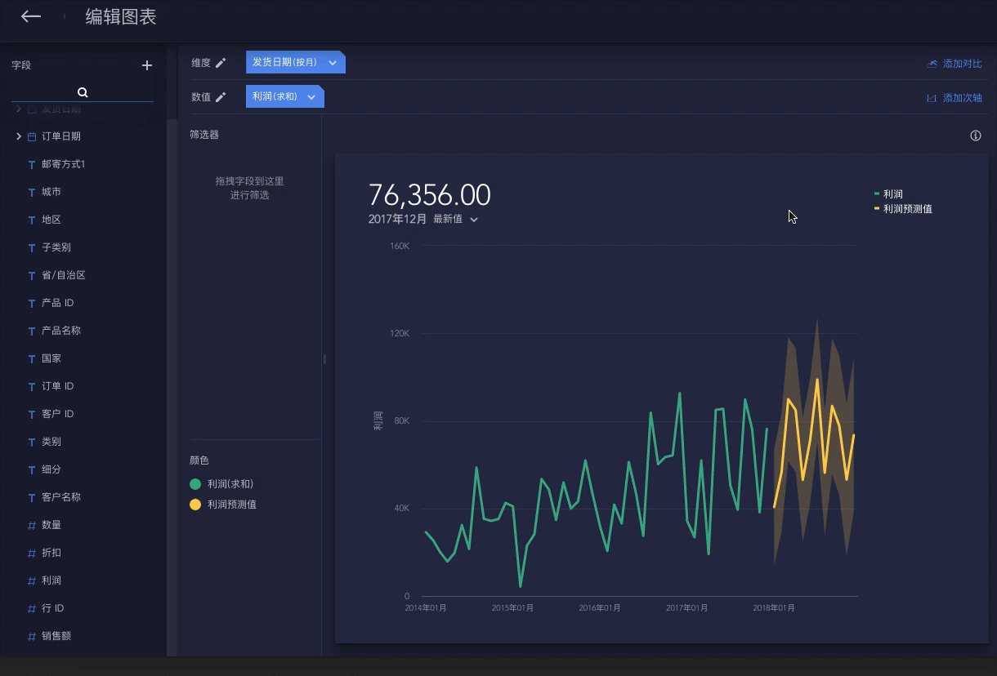Click the calendar icon beside 订单日期

32,137
